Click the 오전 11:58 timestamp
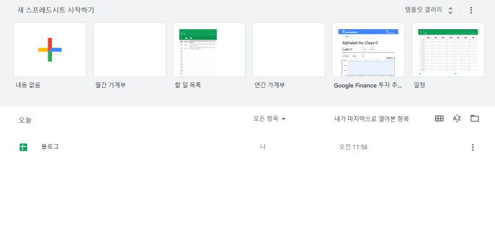 coord(353,147)
